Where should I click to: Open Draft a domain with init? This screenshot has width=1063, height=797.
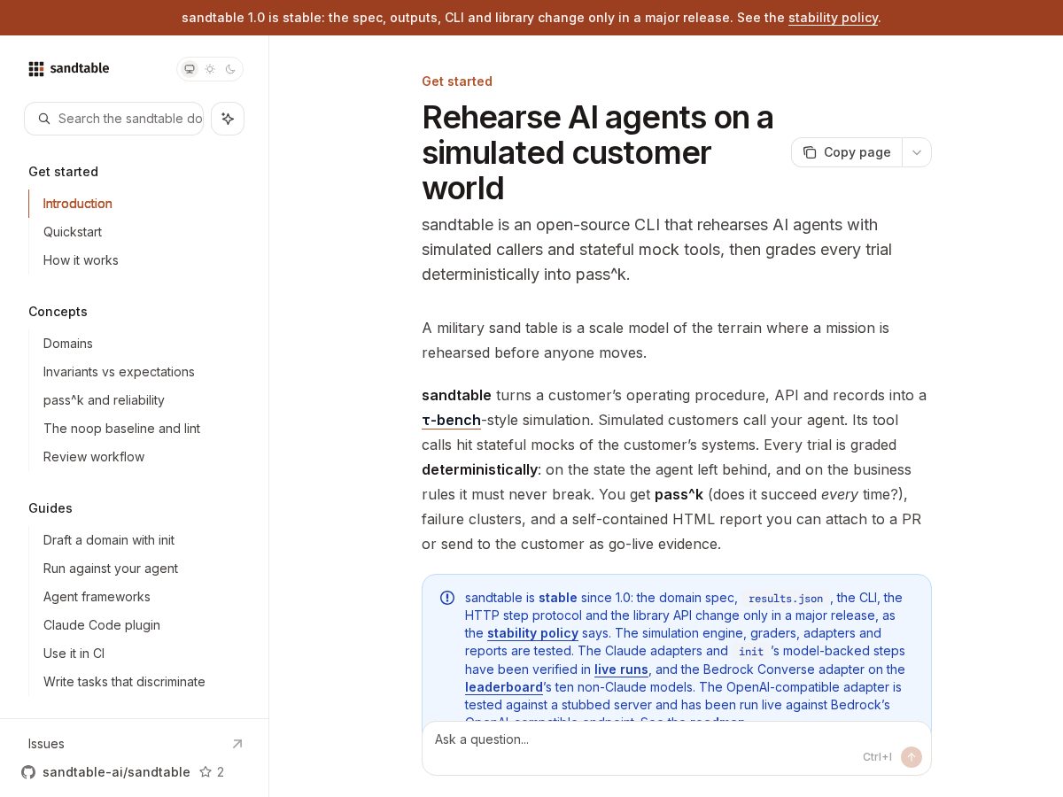(109, 540)
